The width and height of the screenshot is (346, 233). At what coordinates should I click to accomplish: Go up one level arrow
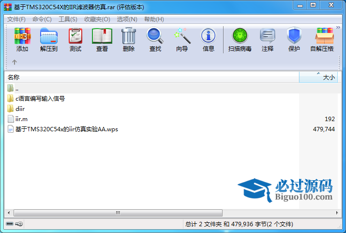pos(15,62)
